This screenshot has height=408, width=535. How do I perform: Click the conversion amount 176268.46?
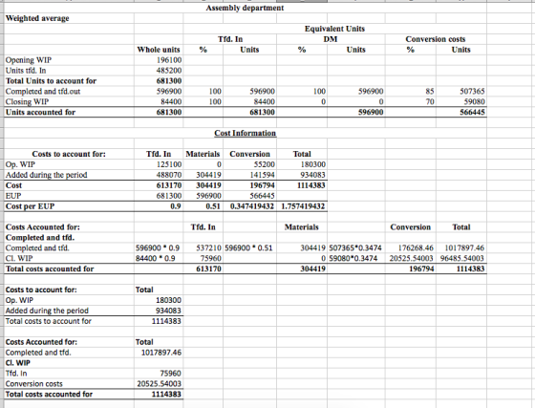tap(416, 248)
